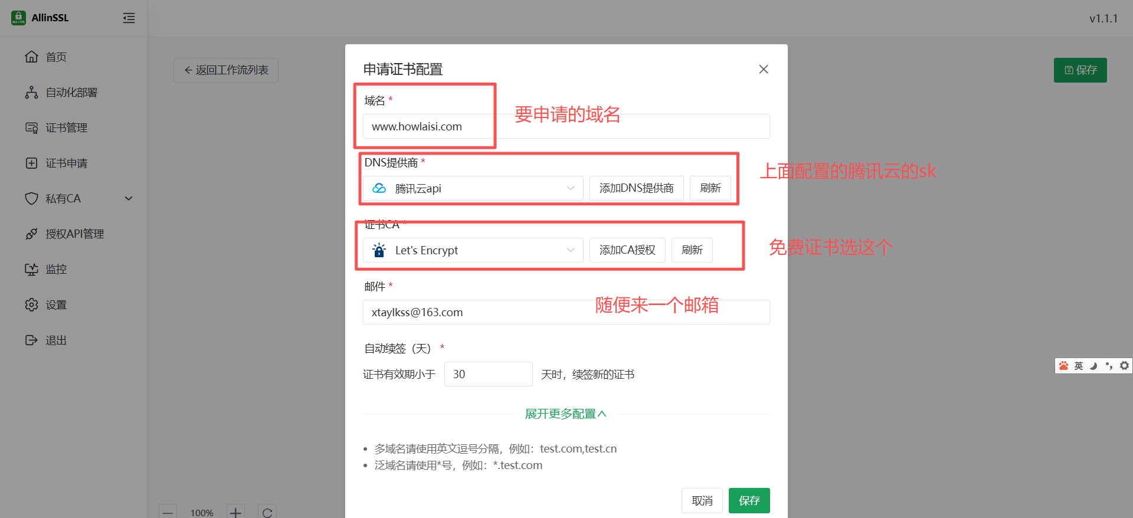Toggle the IME moon icon
The image size is (1133, 518).
1093,366
